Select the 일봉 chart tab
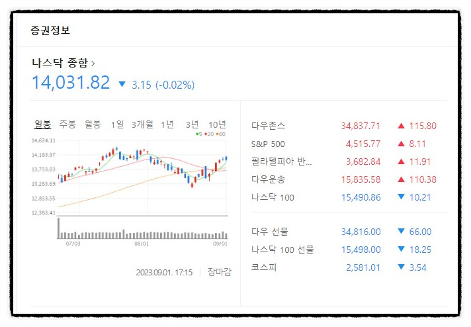The image size is (471, 327). tap(42, 124)
